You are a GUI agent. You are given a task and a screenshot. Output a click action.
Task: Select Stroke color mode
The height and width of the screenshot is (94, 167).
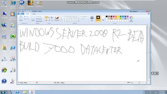click(98, 19)
